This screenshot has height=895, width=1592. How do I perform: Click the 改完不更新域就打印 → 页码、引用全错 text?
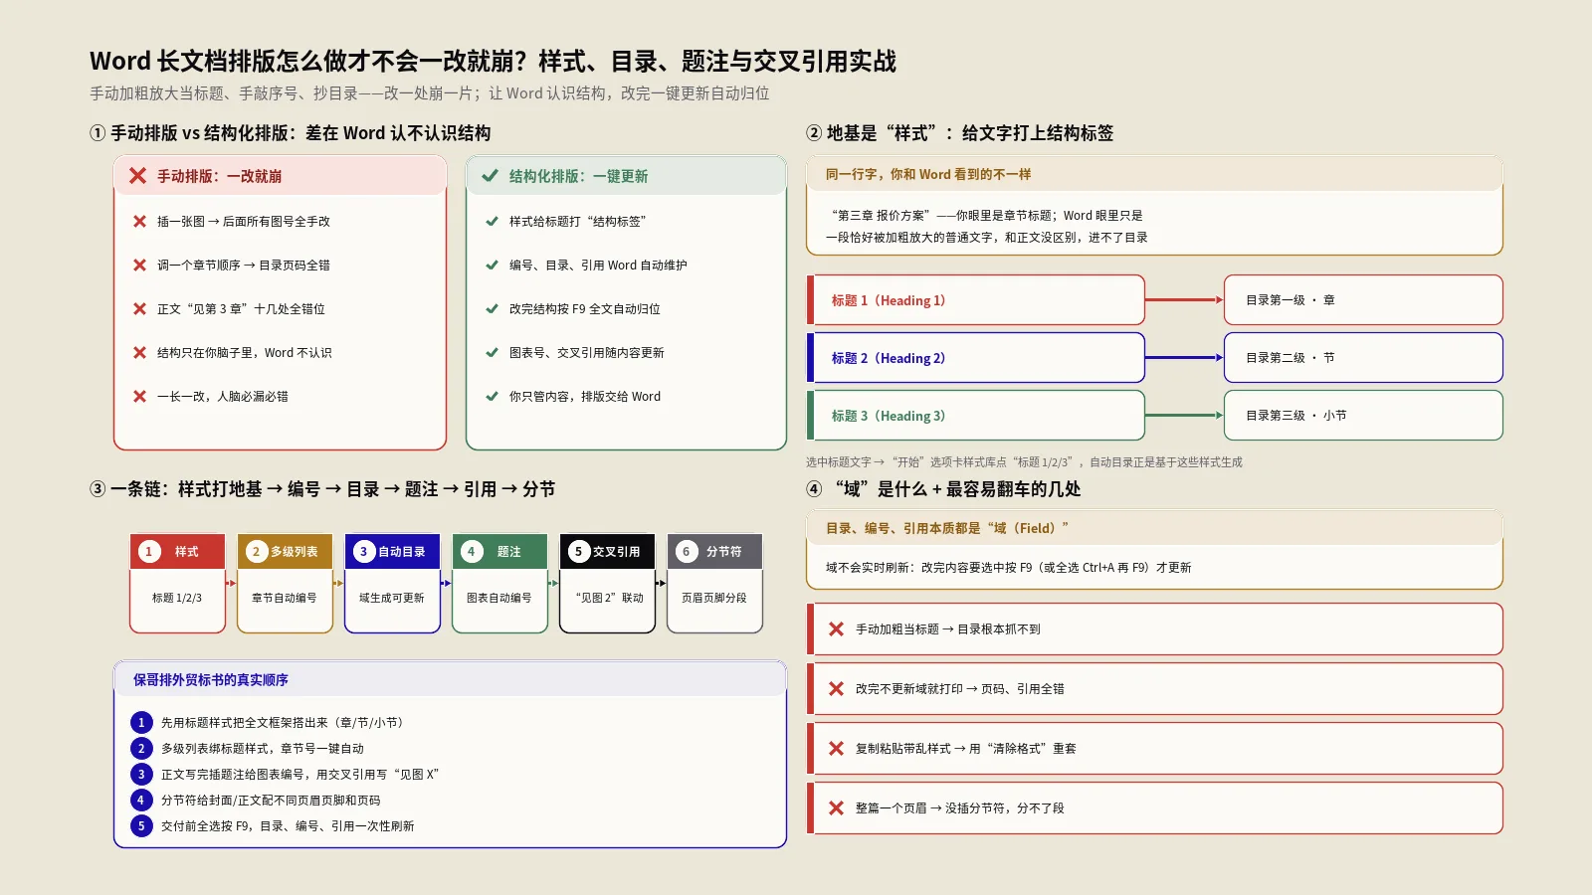960,689
